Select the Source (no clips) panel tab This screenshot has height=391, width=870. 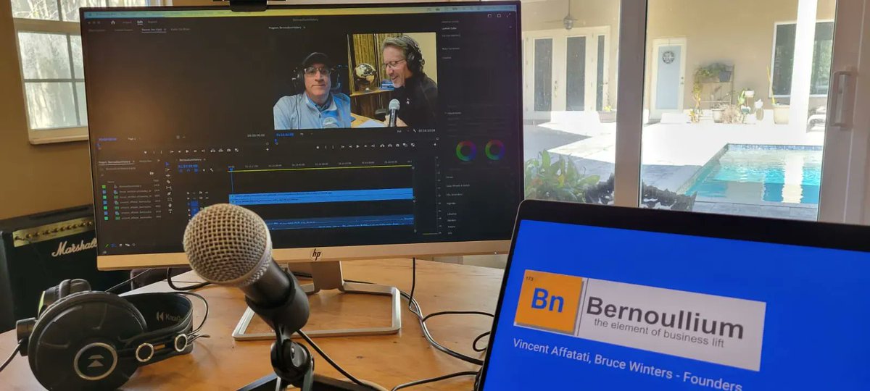[154, 30]
